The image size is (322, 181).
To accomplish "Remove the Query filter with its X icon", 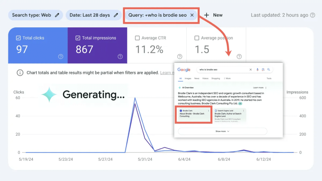I will (x=192, y=15).
